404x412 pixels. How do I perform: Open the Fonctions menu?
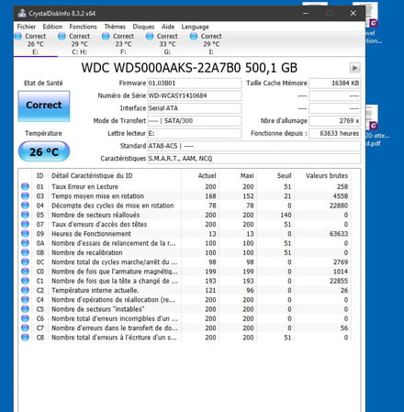pos(83,27)
